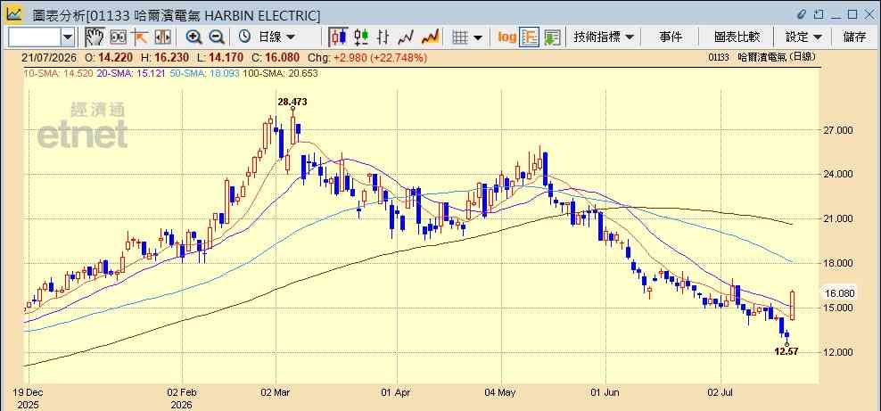
Task: Click the 事件 button
Action: pos(671,37)
